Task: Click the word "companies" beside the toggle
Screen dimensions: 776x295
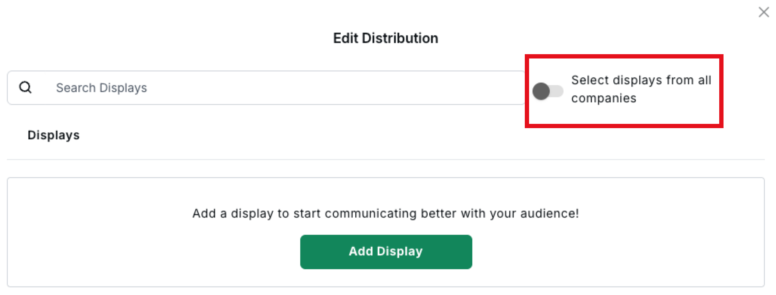Action: [604, 98]
